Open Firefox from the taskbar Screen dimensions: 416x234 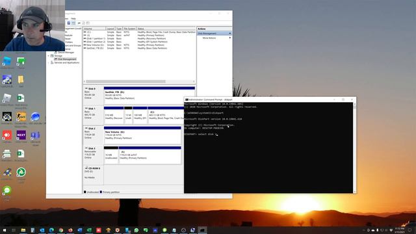[70, 230]
